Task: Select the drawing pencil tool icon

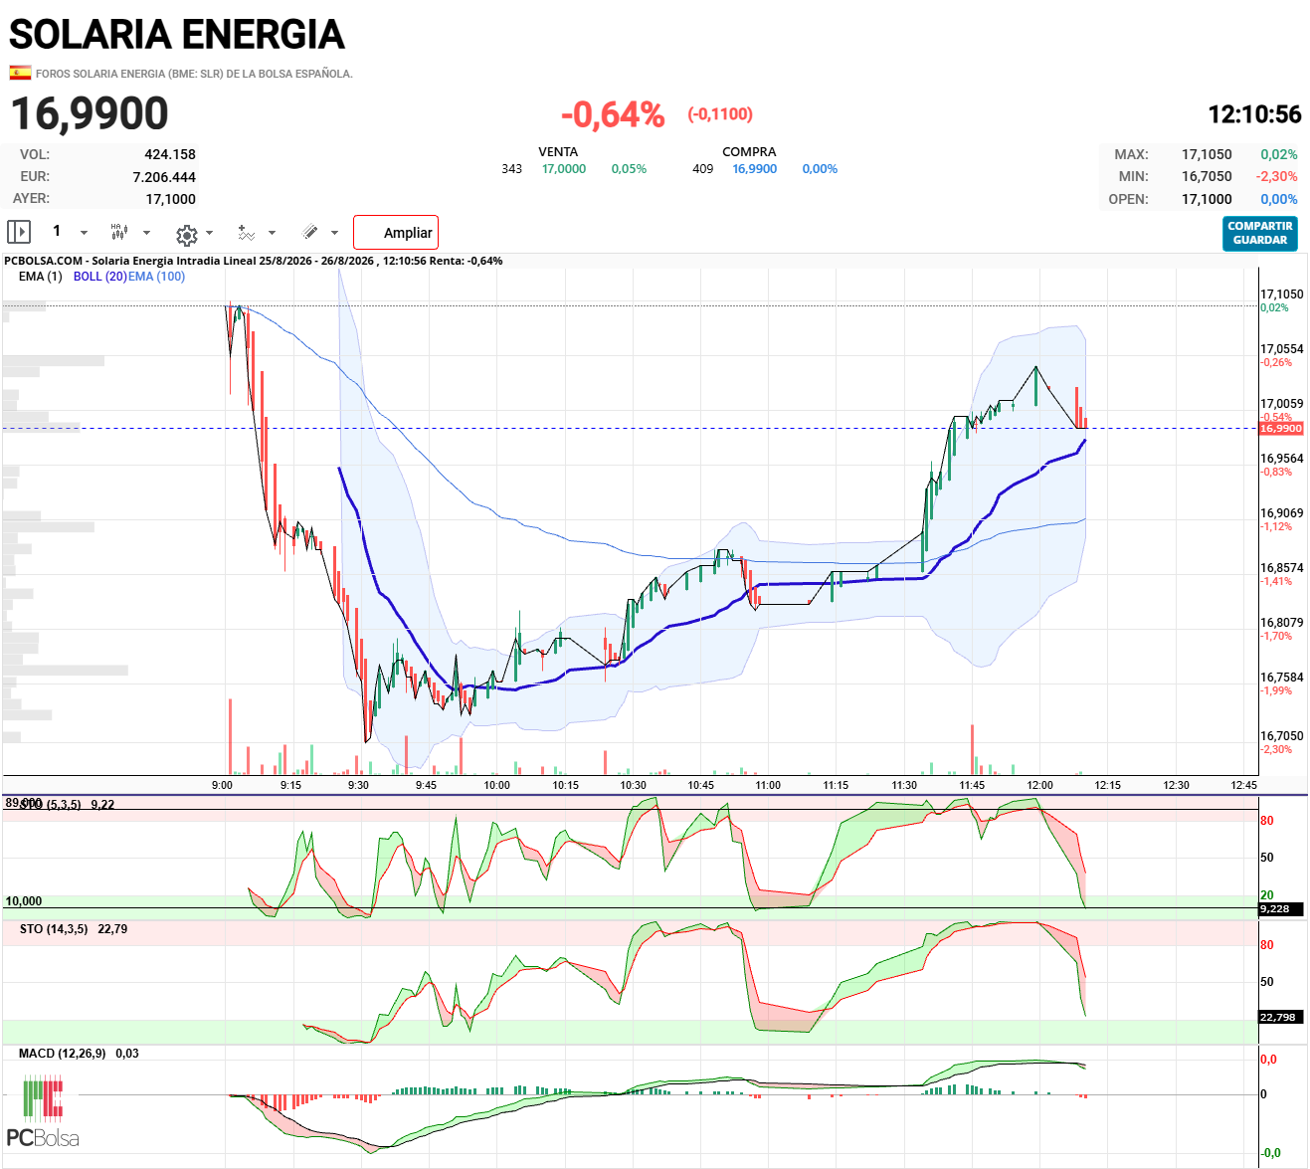Action: (x=310, y=232)
